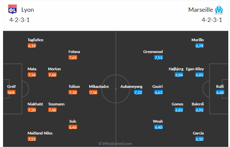Open Fofana's player name
Image resolution: width=230 pixels, height=147 pixels.
point(74,52)
